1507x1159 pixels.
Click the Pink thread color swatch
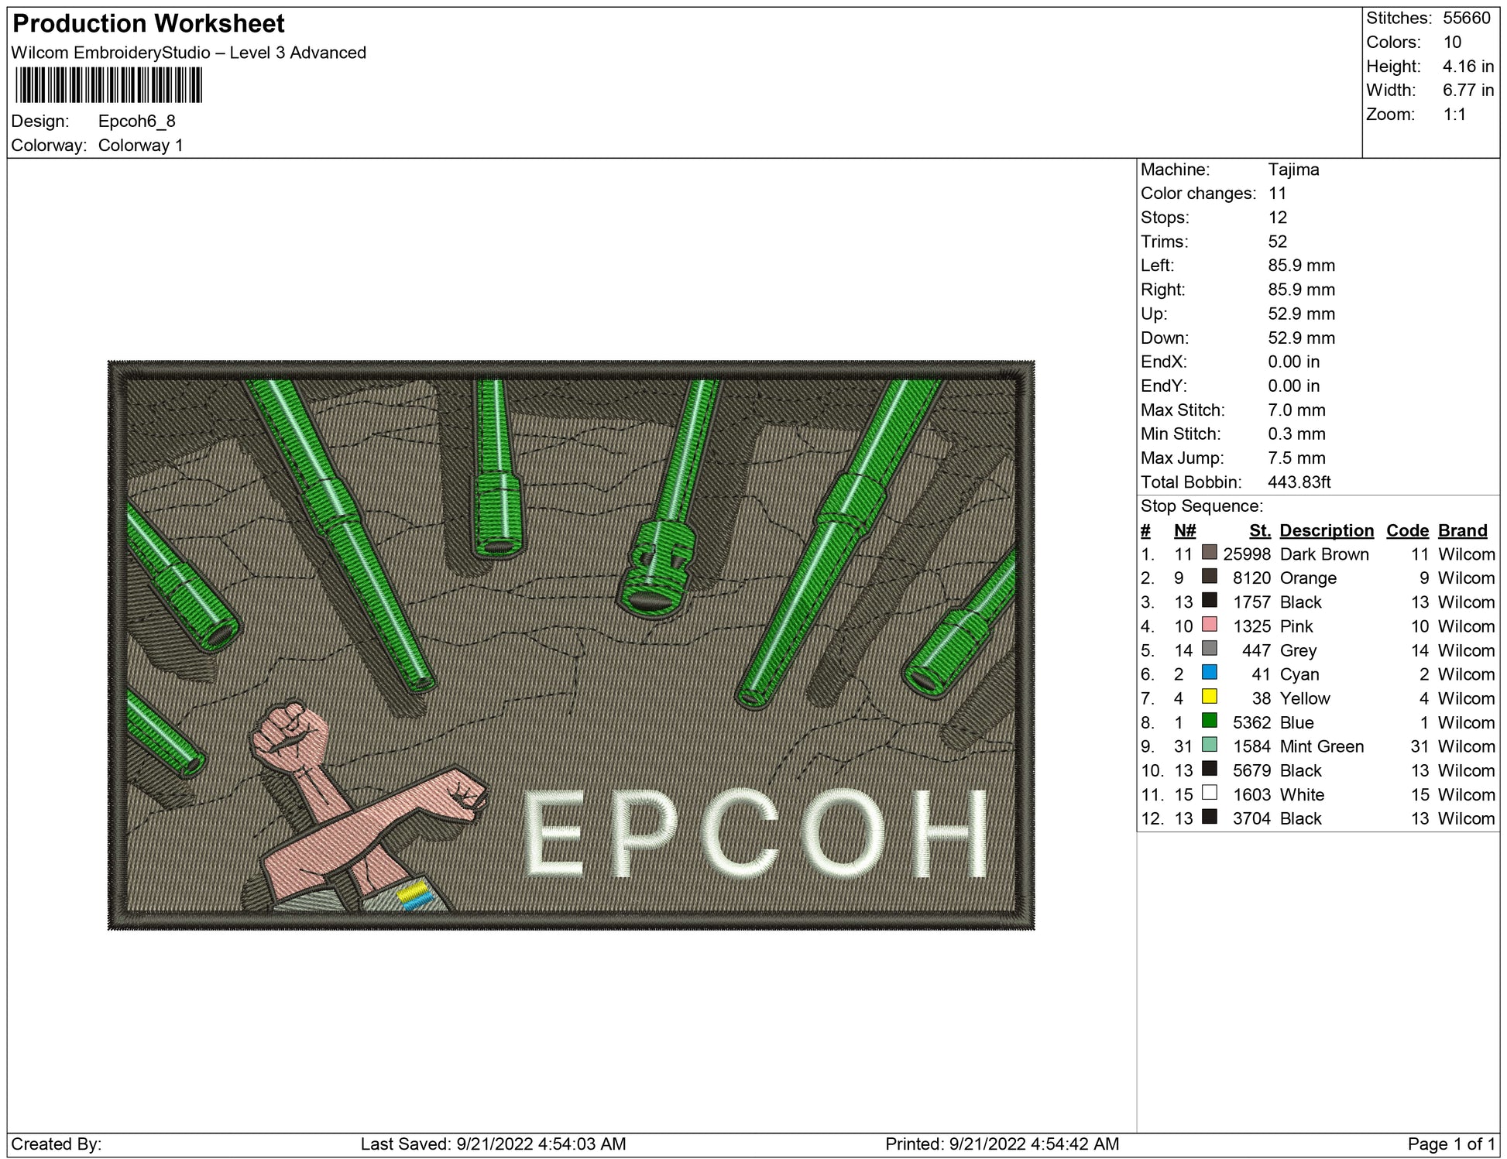coord(1209,625)
